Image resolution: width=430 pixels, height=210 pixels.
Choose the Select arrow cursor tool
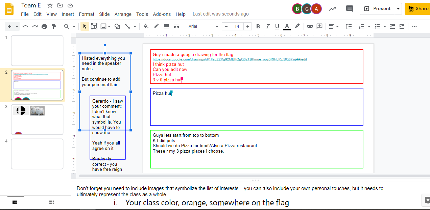[x=85, y=26]
